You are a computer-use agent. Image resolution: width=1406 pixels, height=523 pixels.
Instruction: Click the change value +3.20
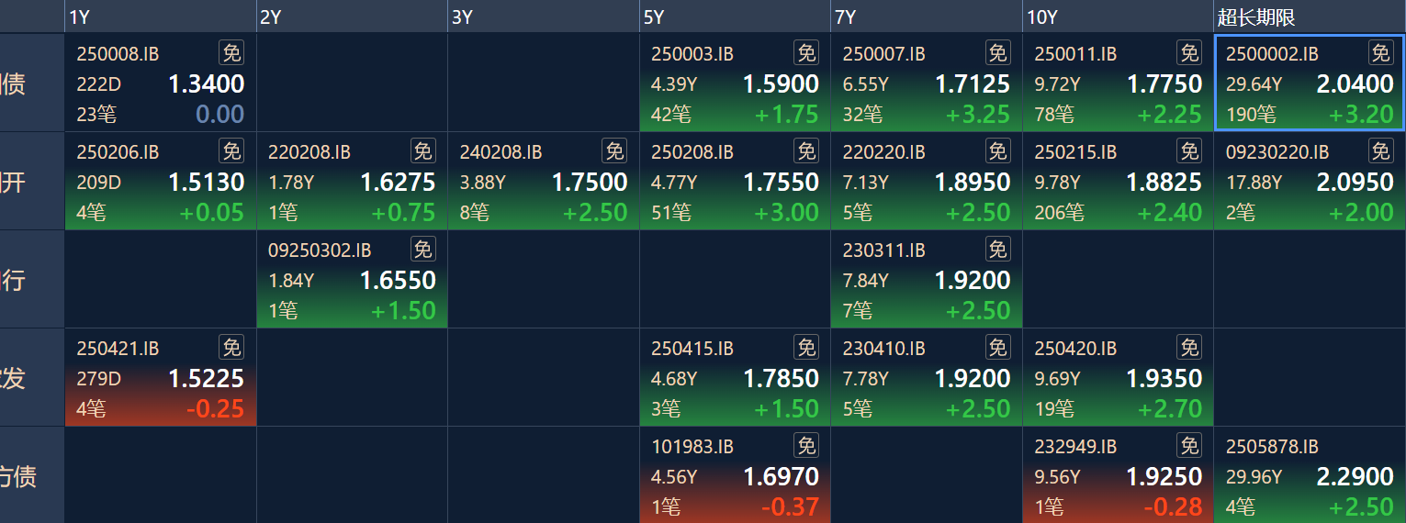pos(1361,115)
